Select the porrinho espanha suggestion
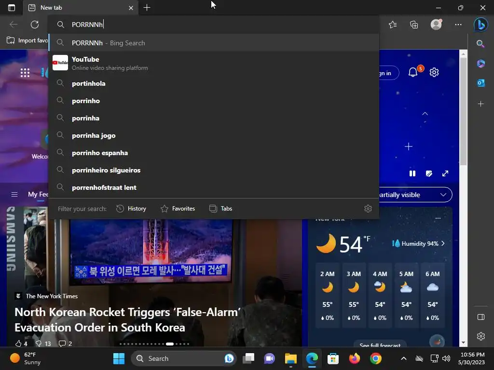 214,153
